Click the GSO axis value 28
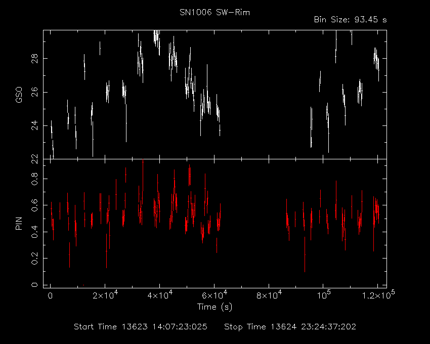Image resolution: width=430 pixels, height=344 pixels. pos(34,59)
